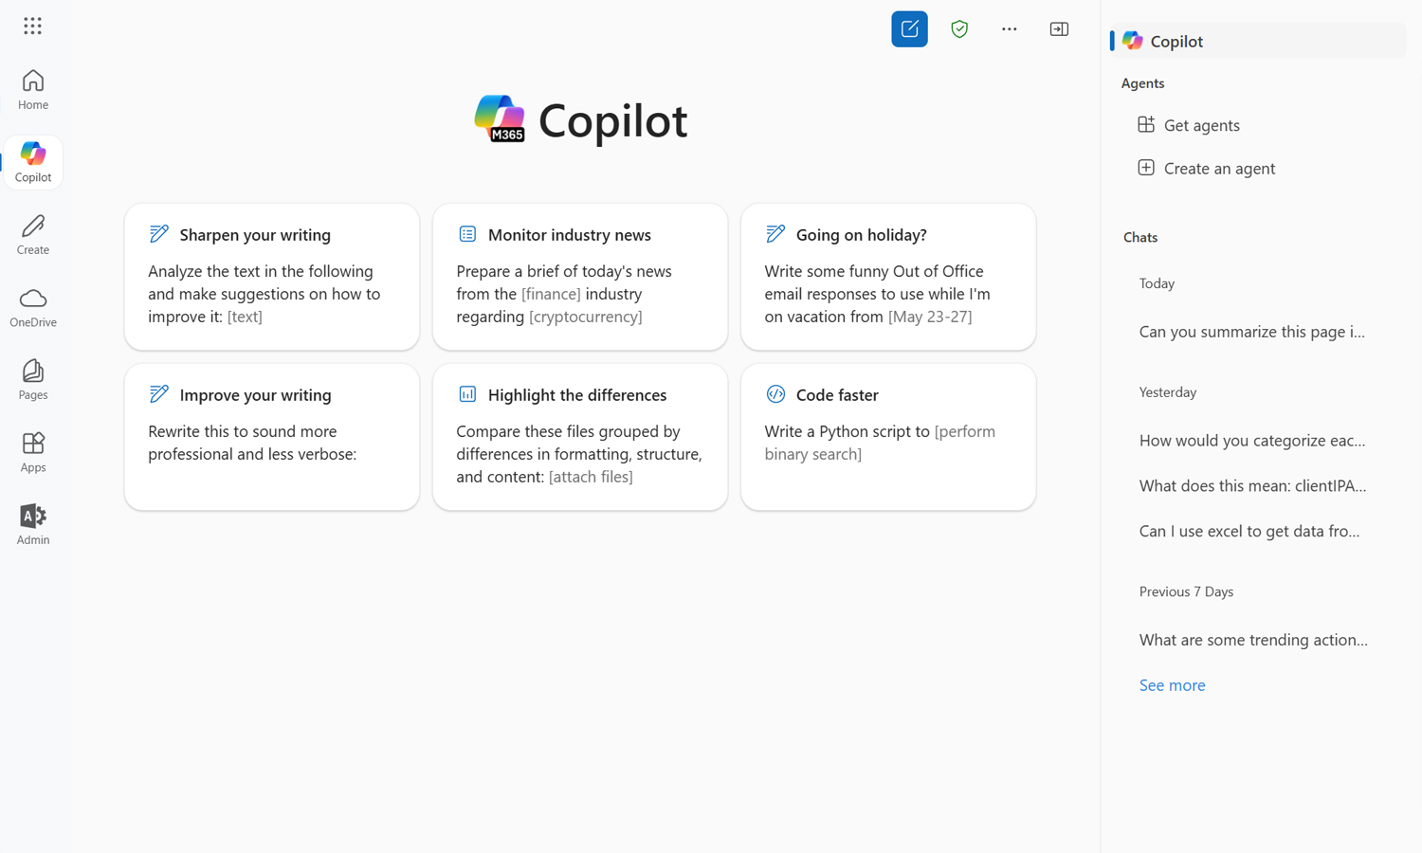This screenshot has height=853, width=1422.
Task: Open Create an agent
Action: point(1219,168)
